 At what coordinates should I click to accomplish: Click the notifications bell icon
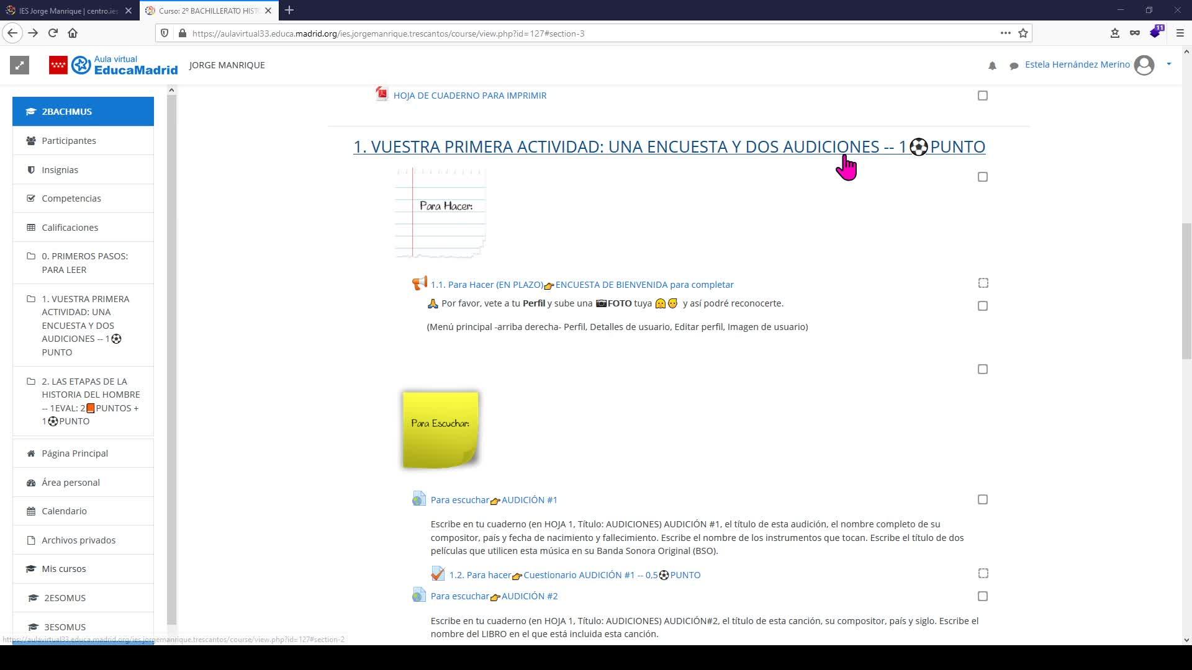click(x=992, y=66)
